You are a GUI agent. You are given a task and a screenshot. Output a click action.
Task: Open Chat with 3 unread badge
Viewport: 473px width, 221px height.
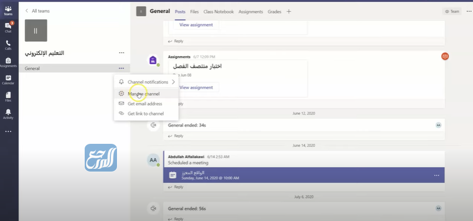tap(8, 27)
